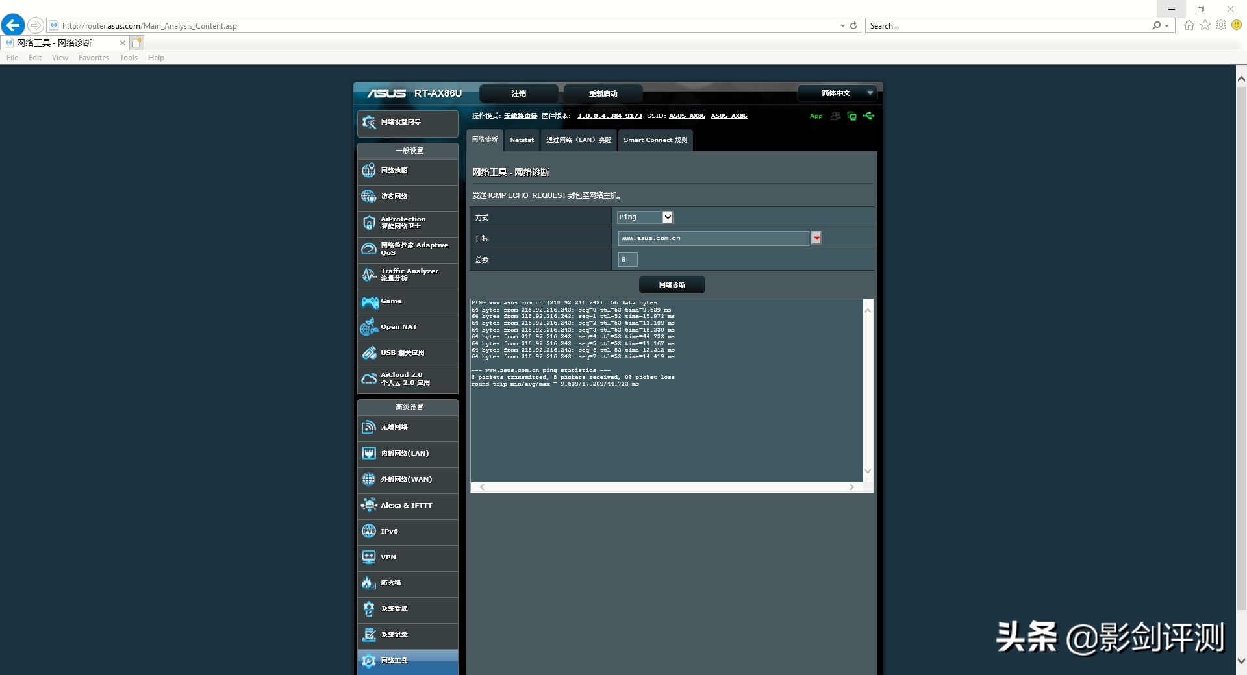This screenshot has width=1247, height=675.
Task: Open the Alexa & IFTTT icon
Action: pos(369,505)
